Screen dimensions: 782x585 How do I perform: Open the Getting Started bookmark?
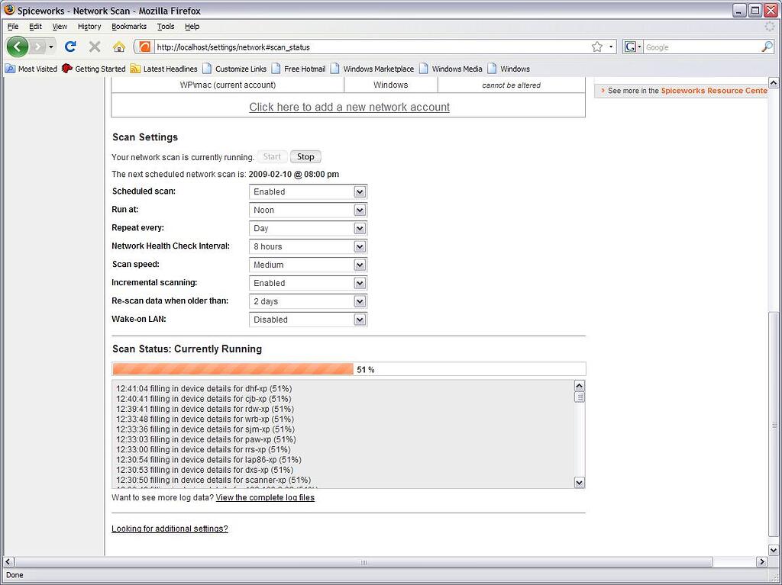click(x=93, y=69)
